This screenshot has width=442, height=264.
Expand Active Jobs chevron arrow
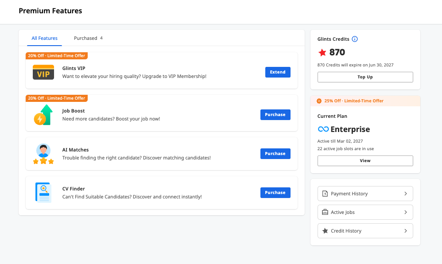406,212
